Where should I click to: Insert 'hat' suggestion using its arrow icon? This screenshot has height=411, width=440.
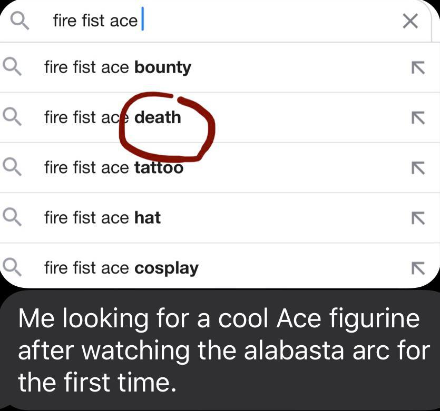pyautogui.click(x=417, y=218)
